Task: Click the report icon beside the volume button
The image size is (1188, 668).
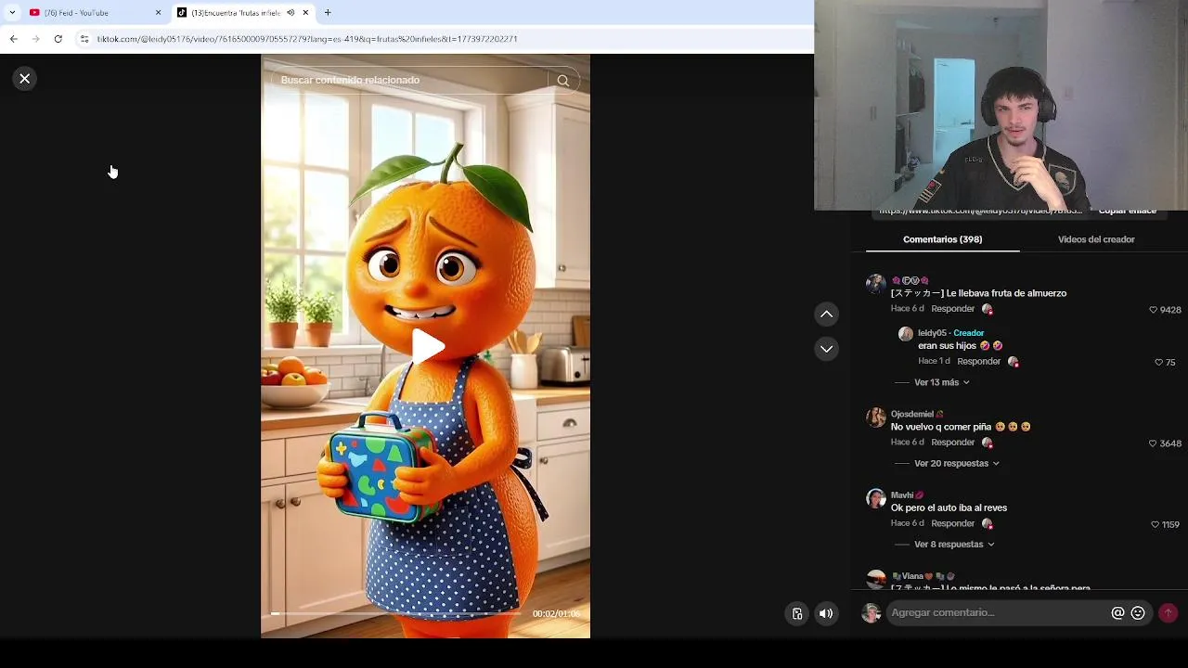Action: tap(796, 613)
